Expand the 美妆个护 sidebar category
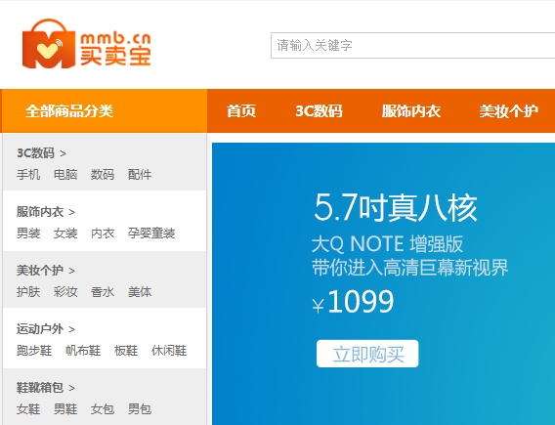 click(46, 271)
